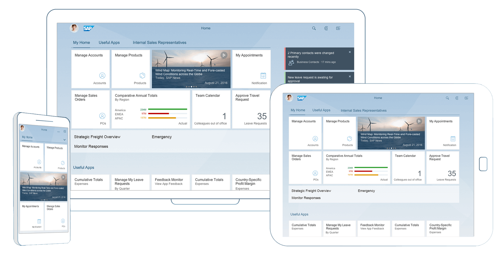Close the new leave request notification
This screenshot has height=253, width=503.
[x=350, y=77]
